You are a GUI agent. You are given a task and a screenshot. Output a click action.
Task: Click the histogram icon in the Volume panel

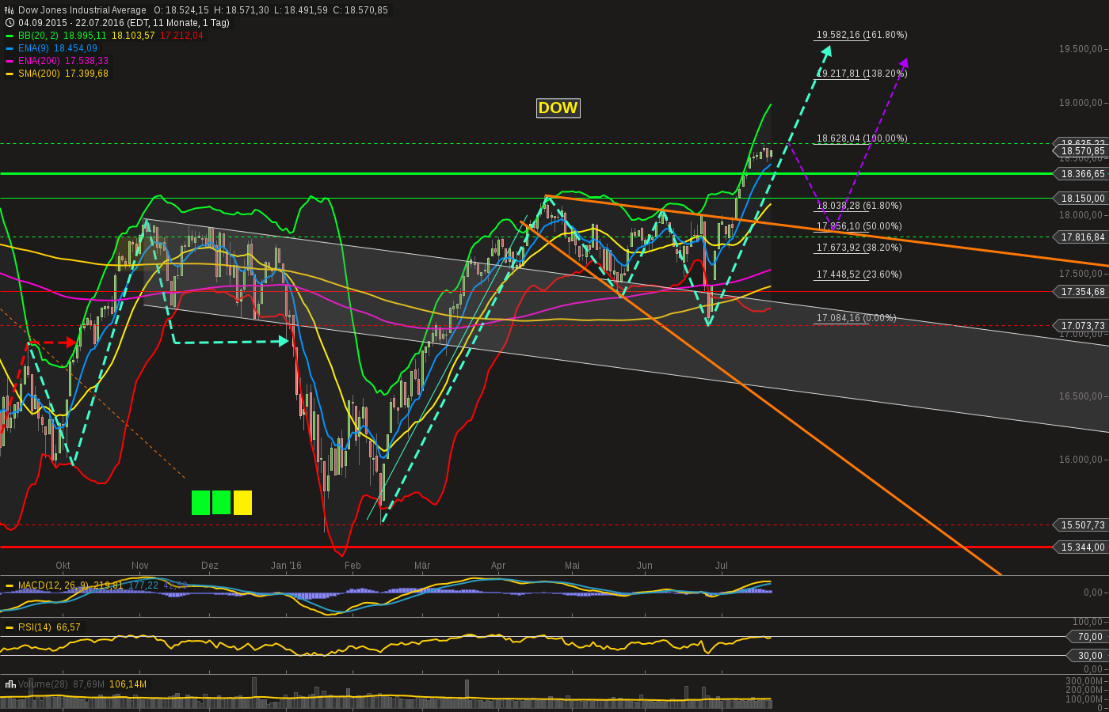10,684
